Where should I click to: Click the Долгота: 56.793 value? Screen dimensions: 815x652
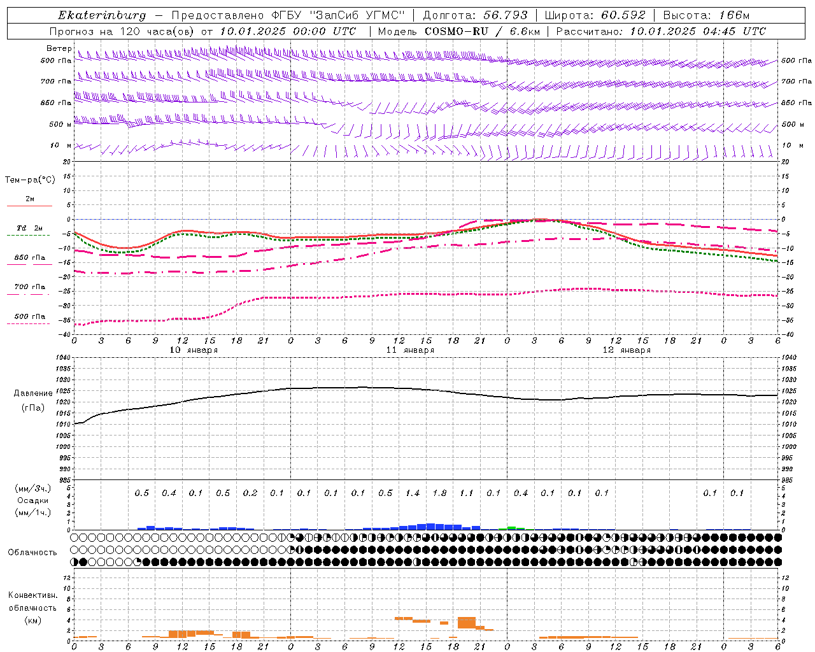coord(474,15)
